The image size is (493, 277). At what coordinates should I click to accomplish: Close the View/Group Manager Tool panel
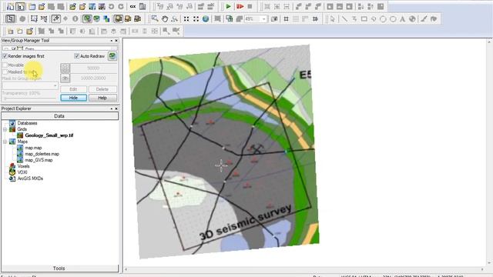pyautogui.click(x=116, y=41)
